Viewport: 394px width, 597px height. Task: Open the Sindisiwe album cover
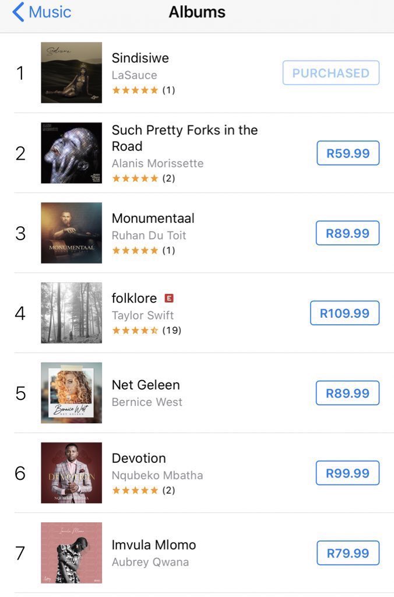[x=72, y=72]
